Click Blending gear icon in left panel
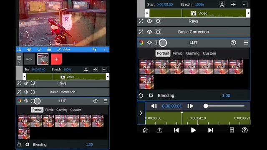 coord(27,145)
